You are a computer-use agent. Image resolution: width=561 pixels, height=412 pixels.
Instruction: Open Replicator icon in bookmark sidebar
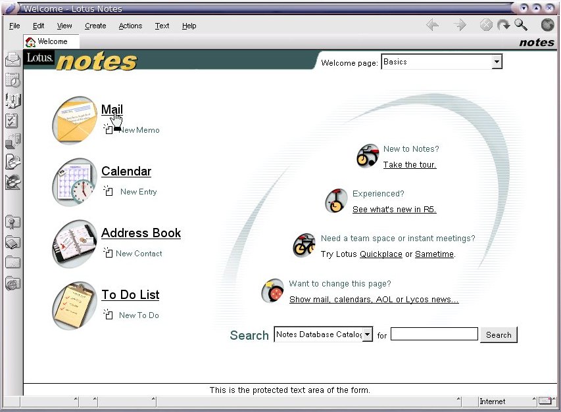click(x=13, y=141)
